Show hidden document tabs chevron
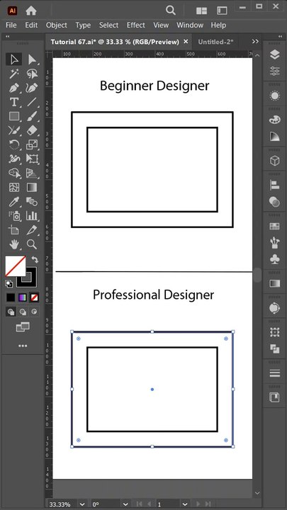The width and height of the screenshot is (287, 510). pos(255,41)
